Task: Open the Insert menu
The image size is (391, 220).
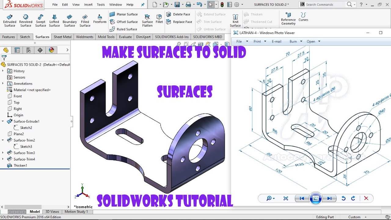Action: 88,5
